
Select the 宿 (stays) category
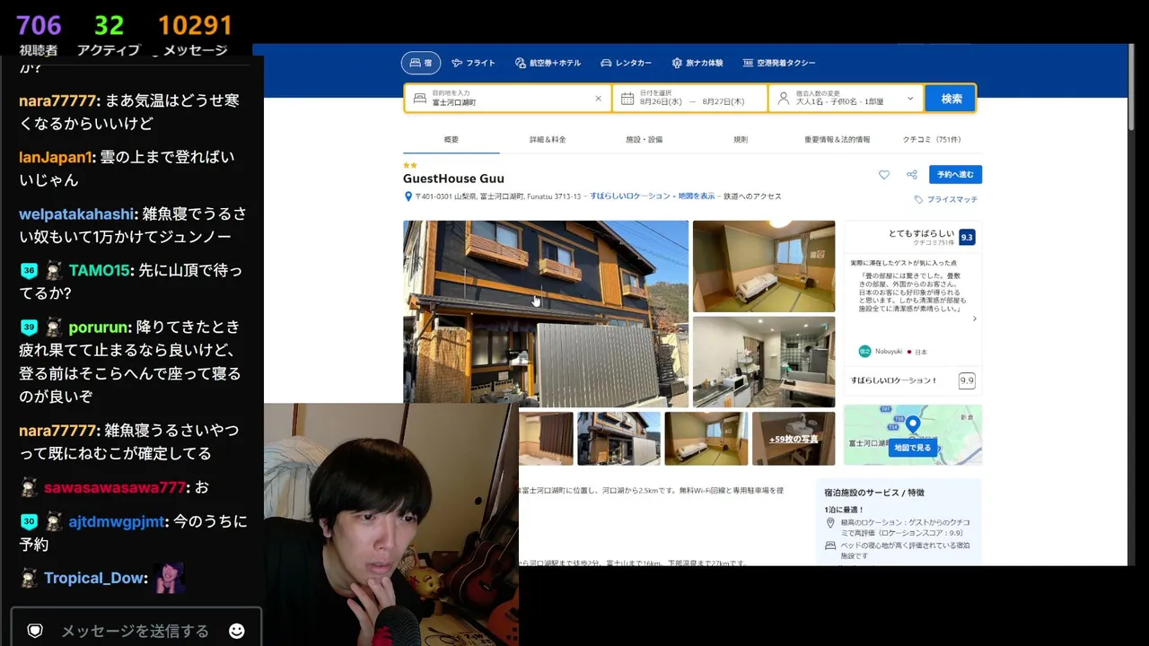click(421, 63)
